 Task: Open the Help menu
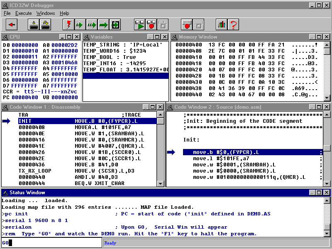[64, 13]
